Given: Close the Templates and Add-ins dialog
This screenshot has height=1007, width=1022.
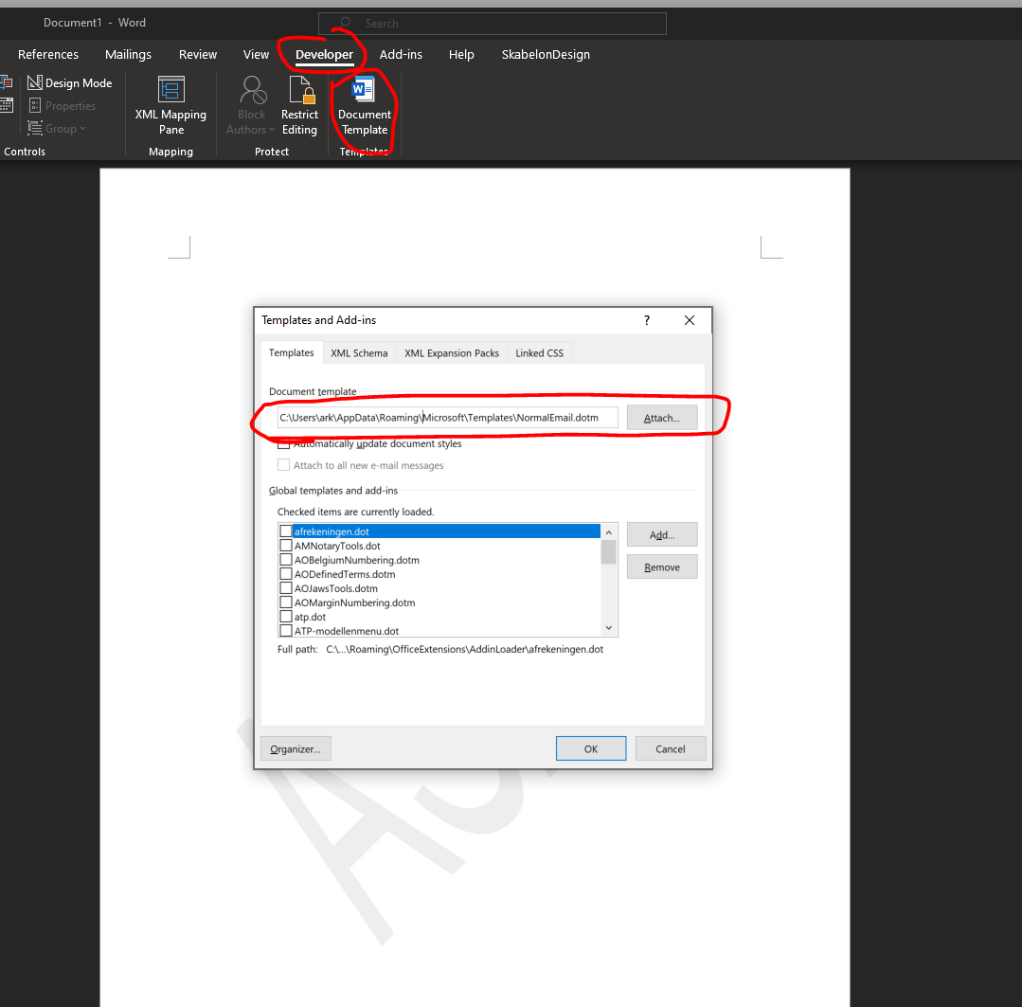Looking at the screenshot, I should point(689,320).
